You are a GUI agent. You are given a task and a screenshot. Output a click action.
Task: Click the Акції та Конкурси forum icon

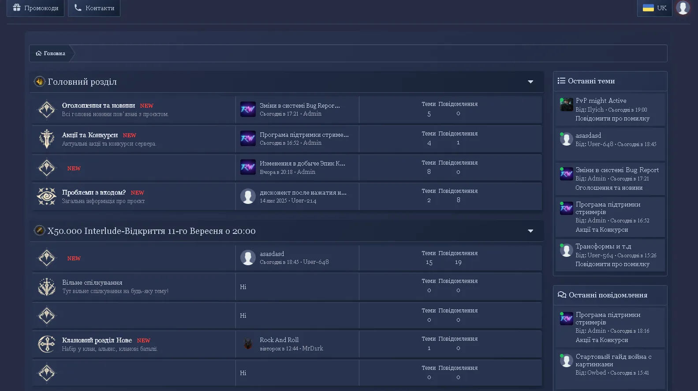tap(47, 139)
